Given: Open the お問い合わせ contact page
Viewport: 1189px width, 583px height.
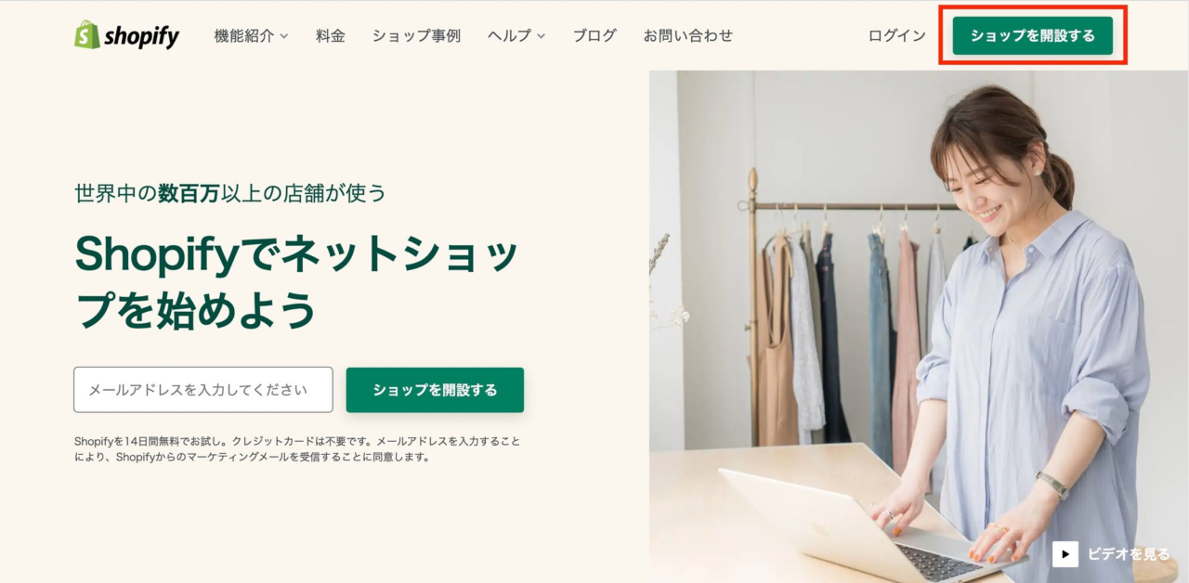Looking at the screenshot, I should click(x=688, y=36).
